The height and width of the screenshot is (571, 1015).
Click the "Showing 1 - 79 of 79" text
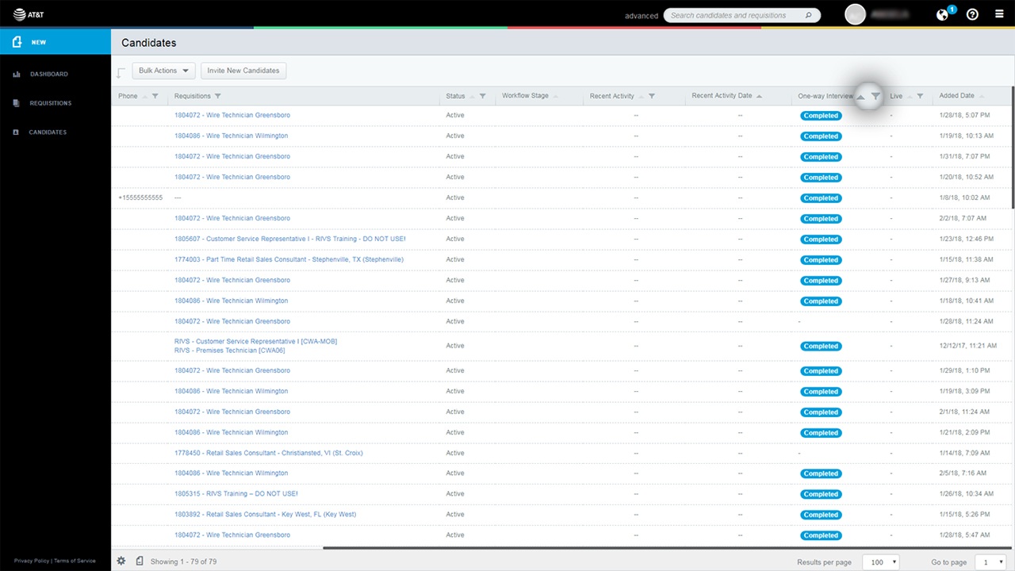[184, 561]
